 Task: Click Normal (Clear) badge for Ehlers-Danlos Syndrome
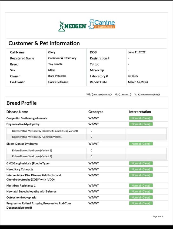141,144
